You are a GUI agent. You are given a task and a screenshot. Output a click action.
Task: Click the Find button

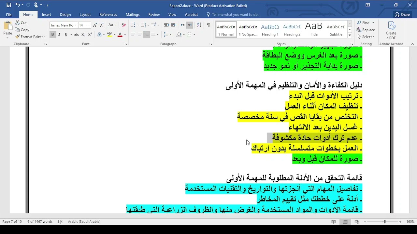point(364,23)
